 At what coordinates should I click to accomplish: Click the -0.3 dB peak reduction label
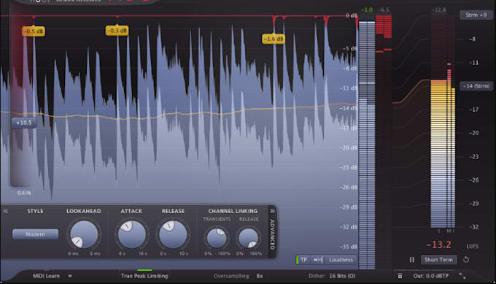117,31
